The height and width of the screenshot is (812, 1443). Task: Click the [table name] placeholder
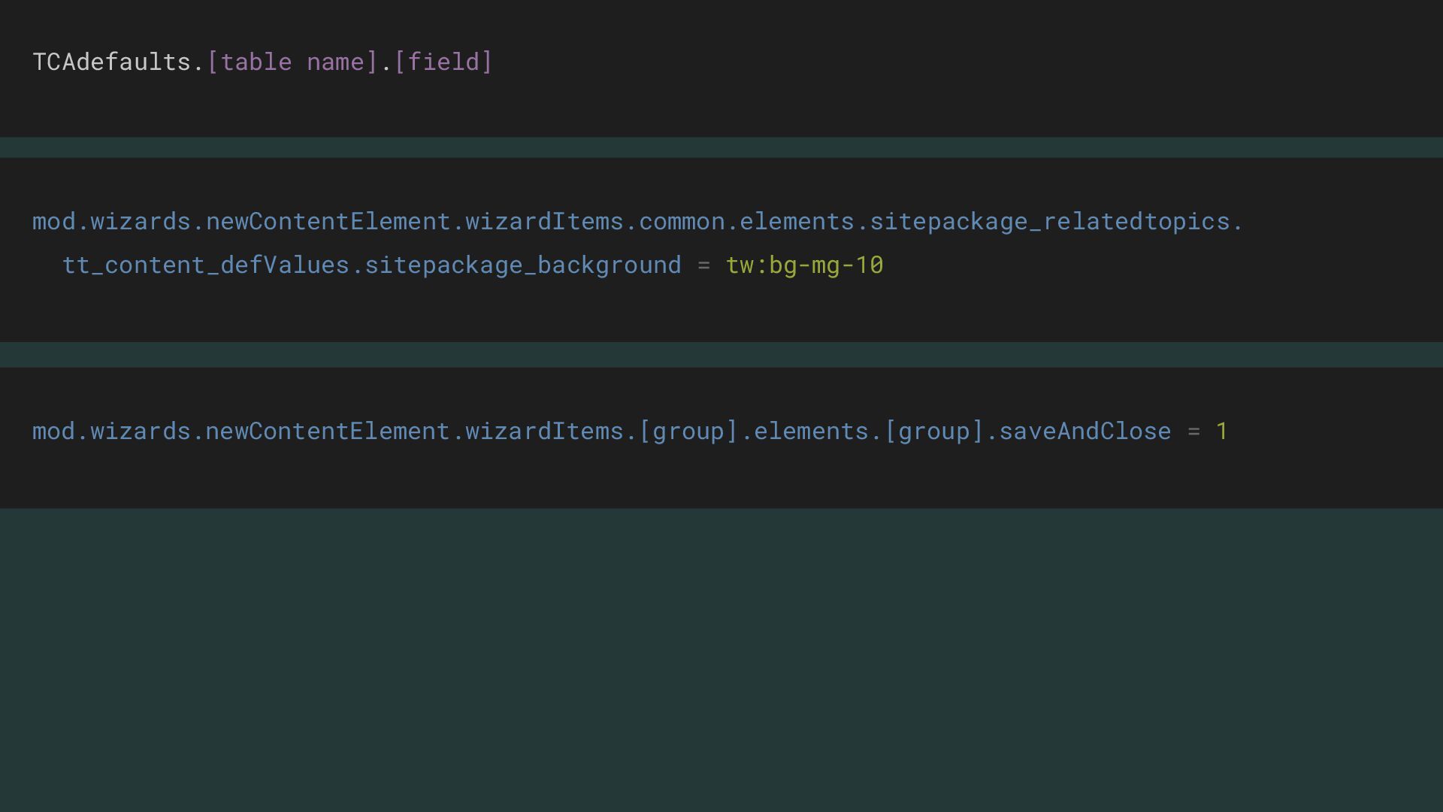(292, 62)
